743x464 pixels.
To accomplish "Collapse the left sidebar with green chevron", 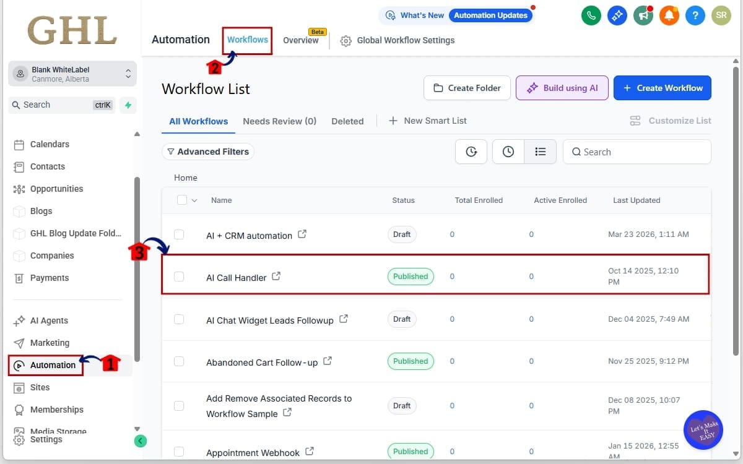I will (140, 440).
